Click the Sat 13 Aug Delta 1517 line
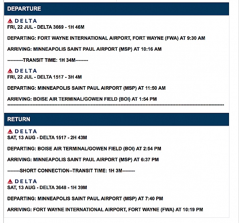Image resolution: width=239 pixels, height=223 pixels. point(47,138)
